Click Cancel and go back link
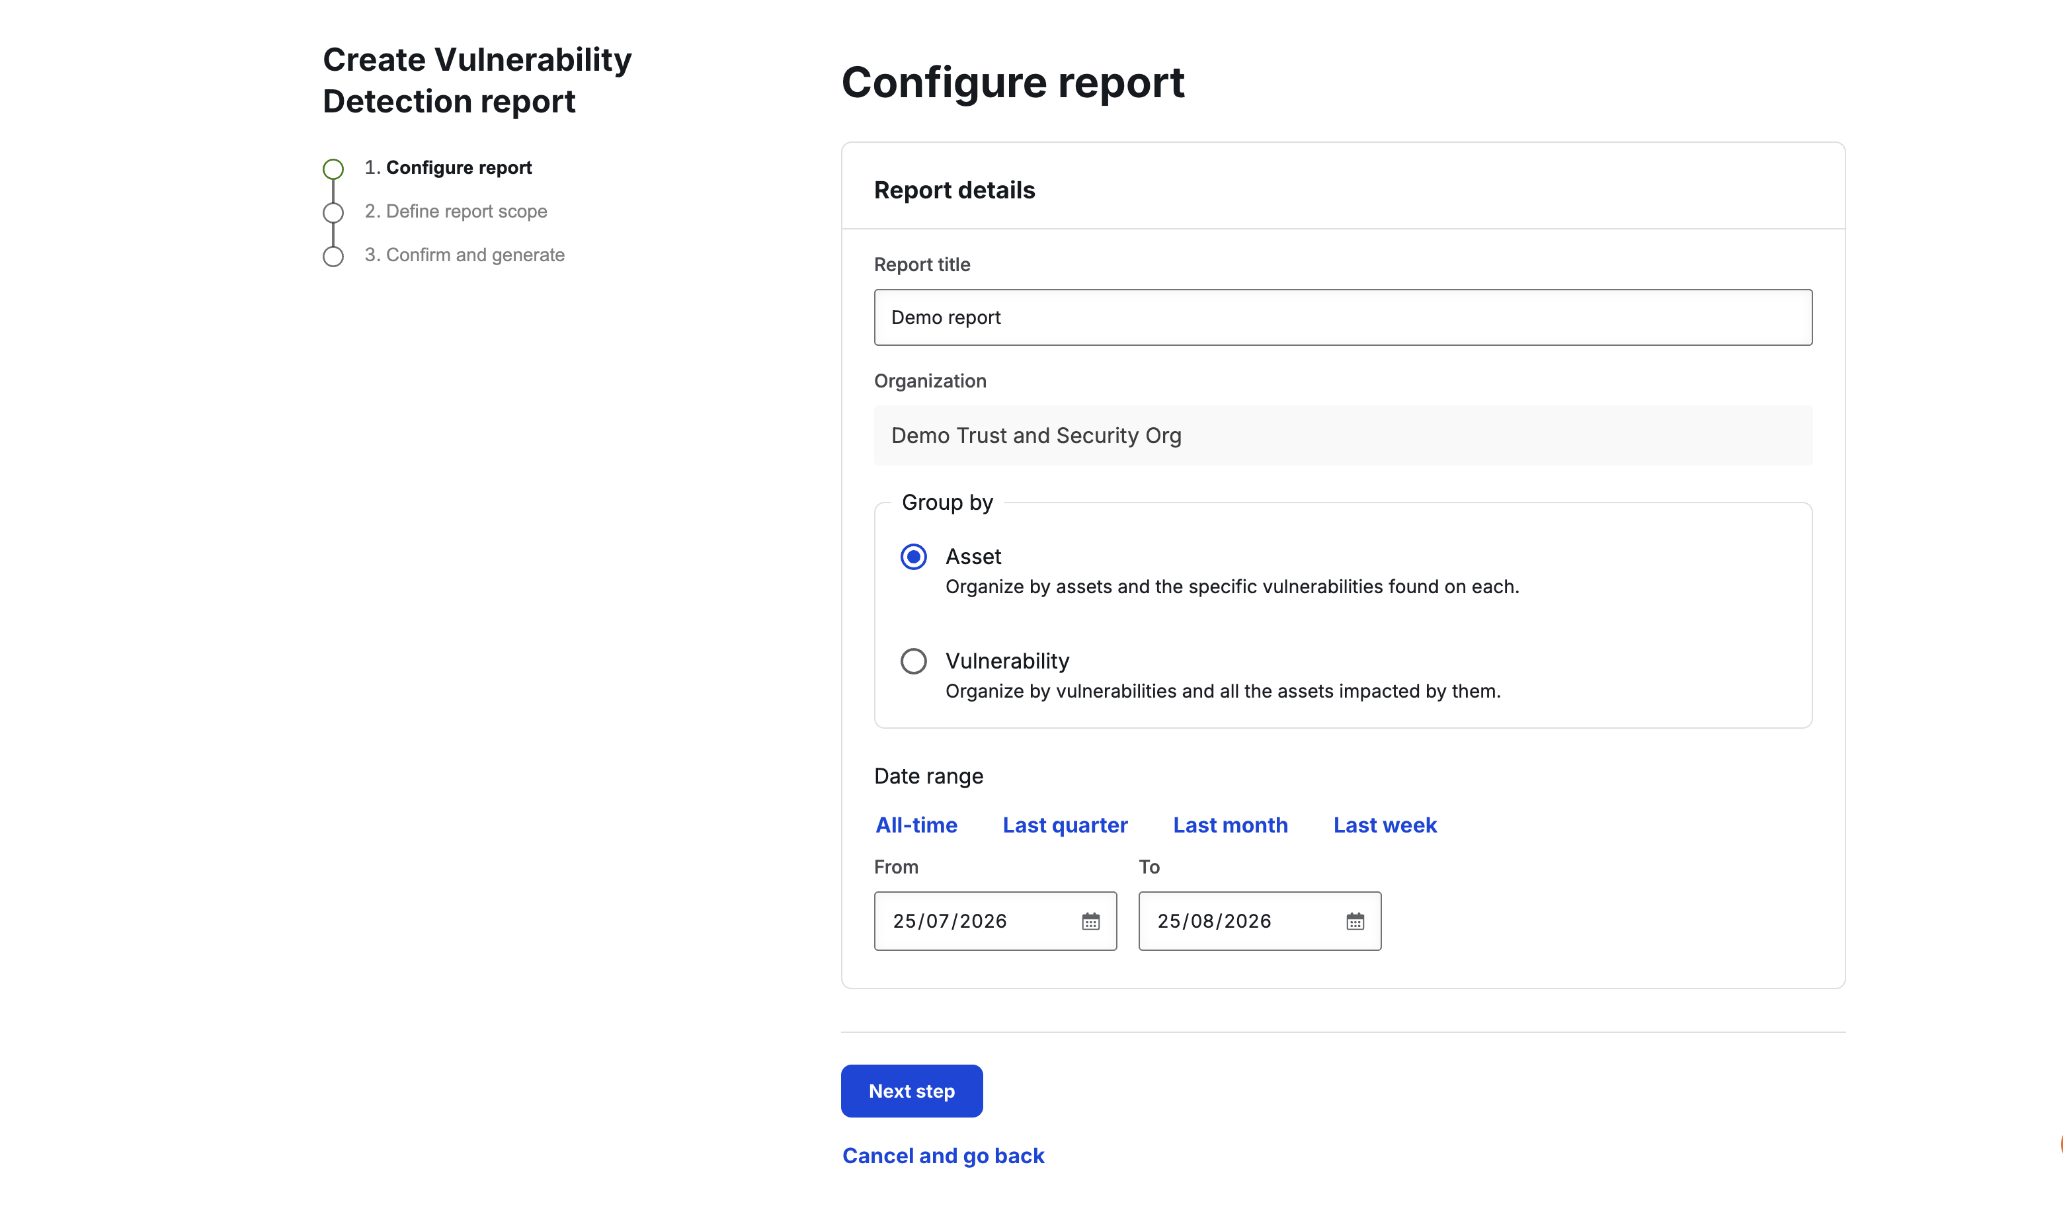Image resolution: width=2063 pixels, height=1222 pixels. [x=943, y=1156]
